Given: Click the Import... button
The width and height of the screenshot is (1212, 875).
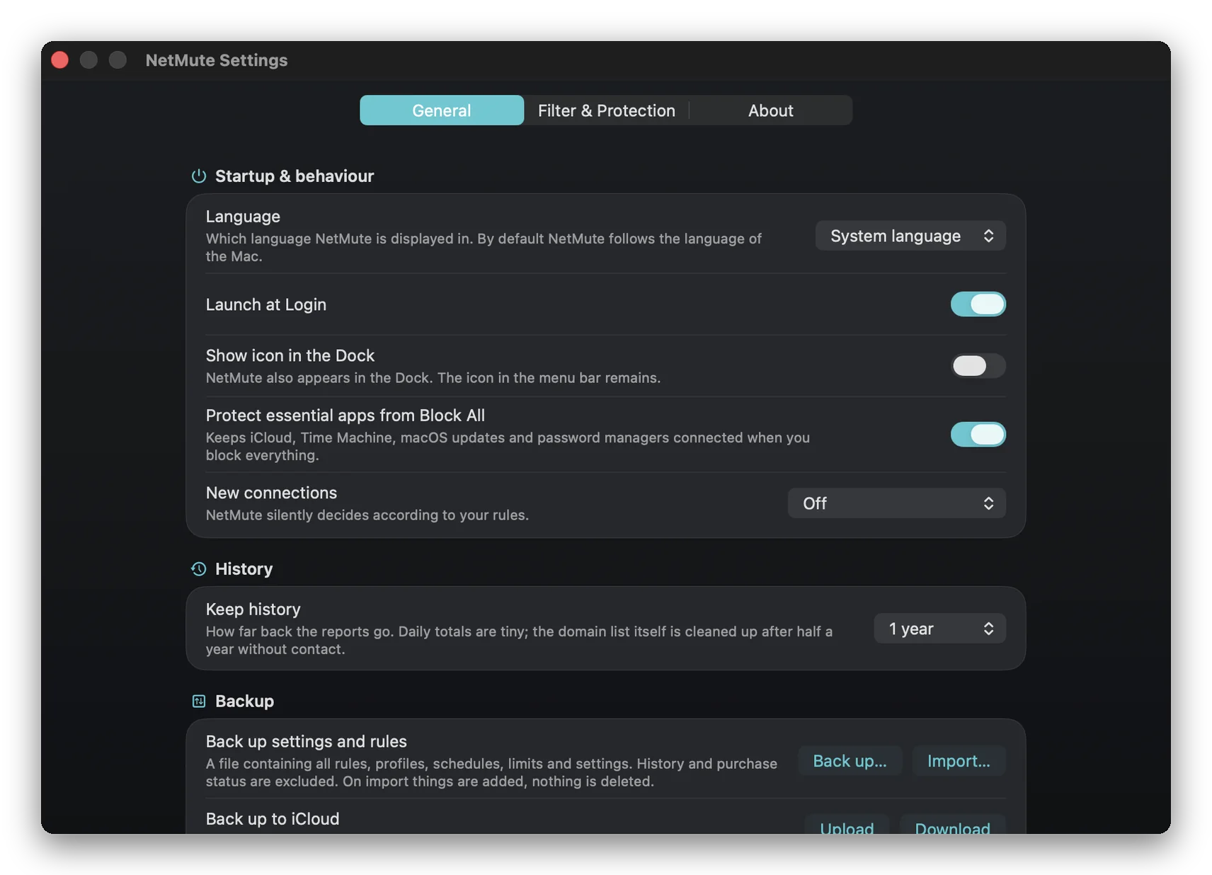Looking at the screenshot, I should point(959,761).
